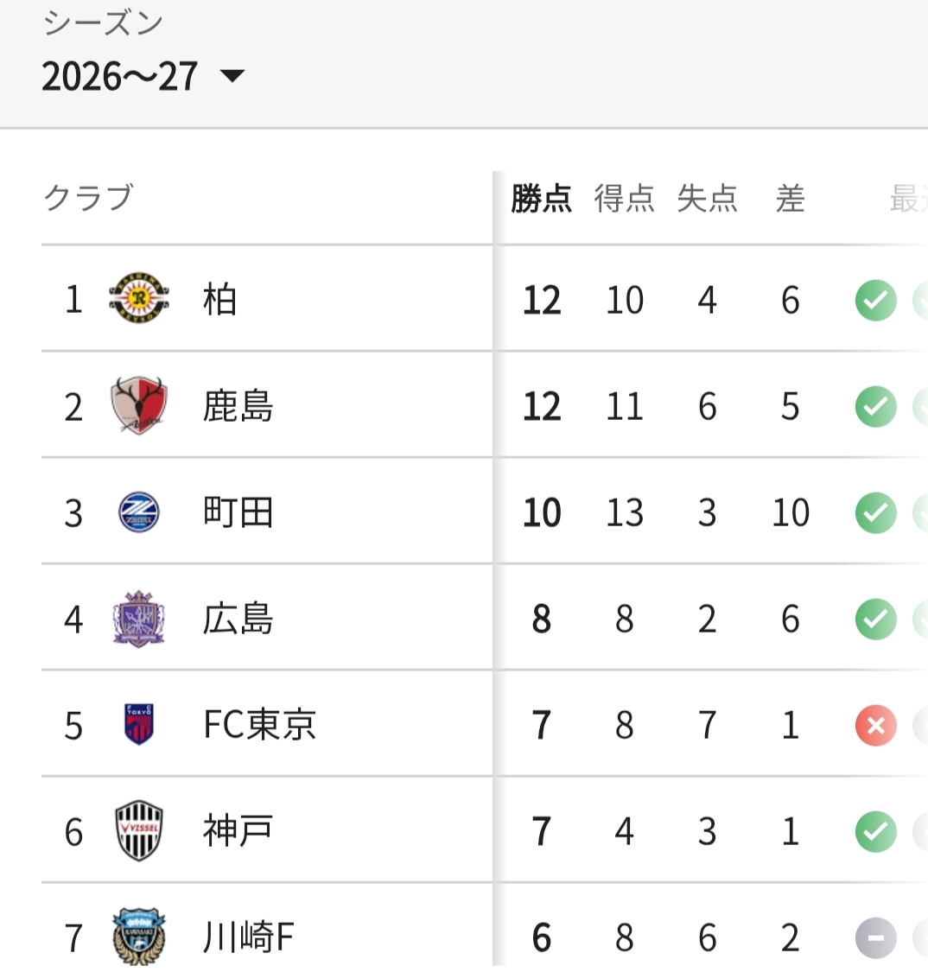Open the 町田 team link
The image size is (928, 972).
238,512
